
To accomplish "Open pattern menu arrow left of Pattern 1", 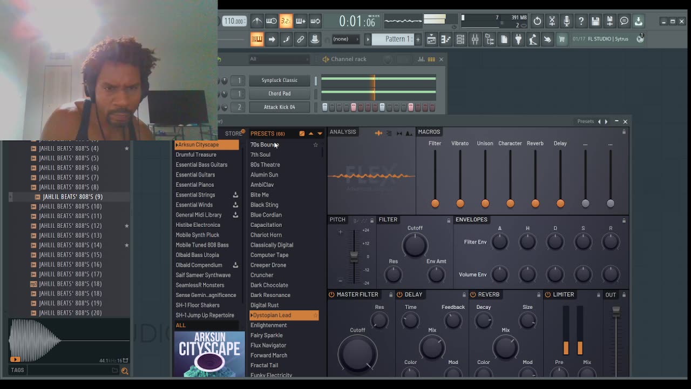I will coord(368,39).
